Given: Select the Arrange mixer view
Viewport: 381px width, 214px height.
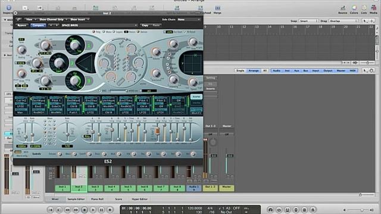Looking at the screenshot, I should click(x=254, y=71).
